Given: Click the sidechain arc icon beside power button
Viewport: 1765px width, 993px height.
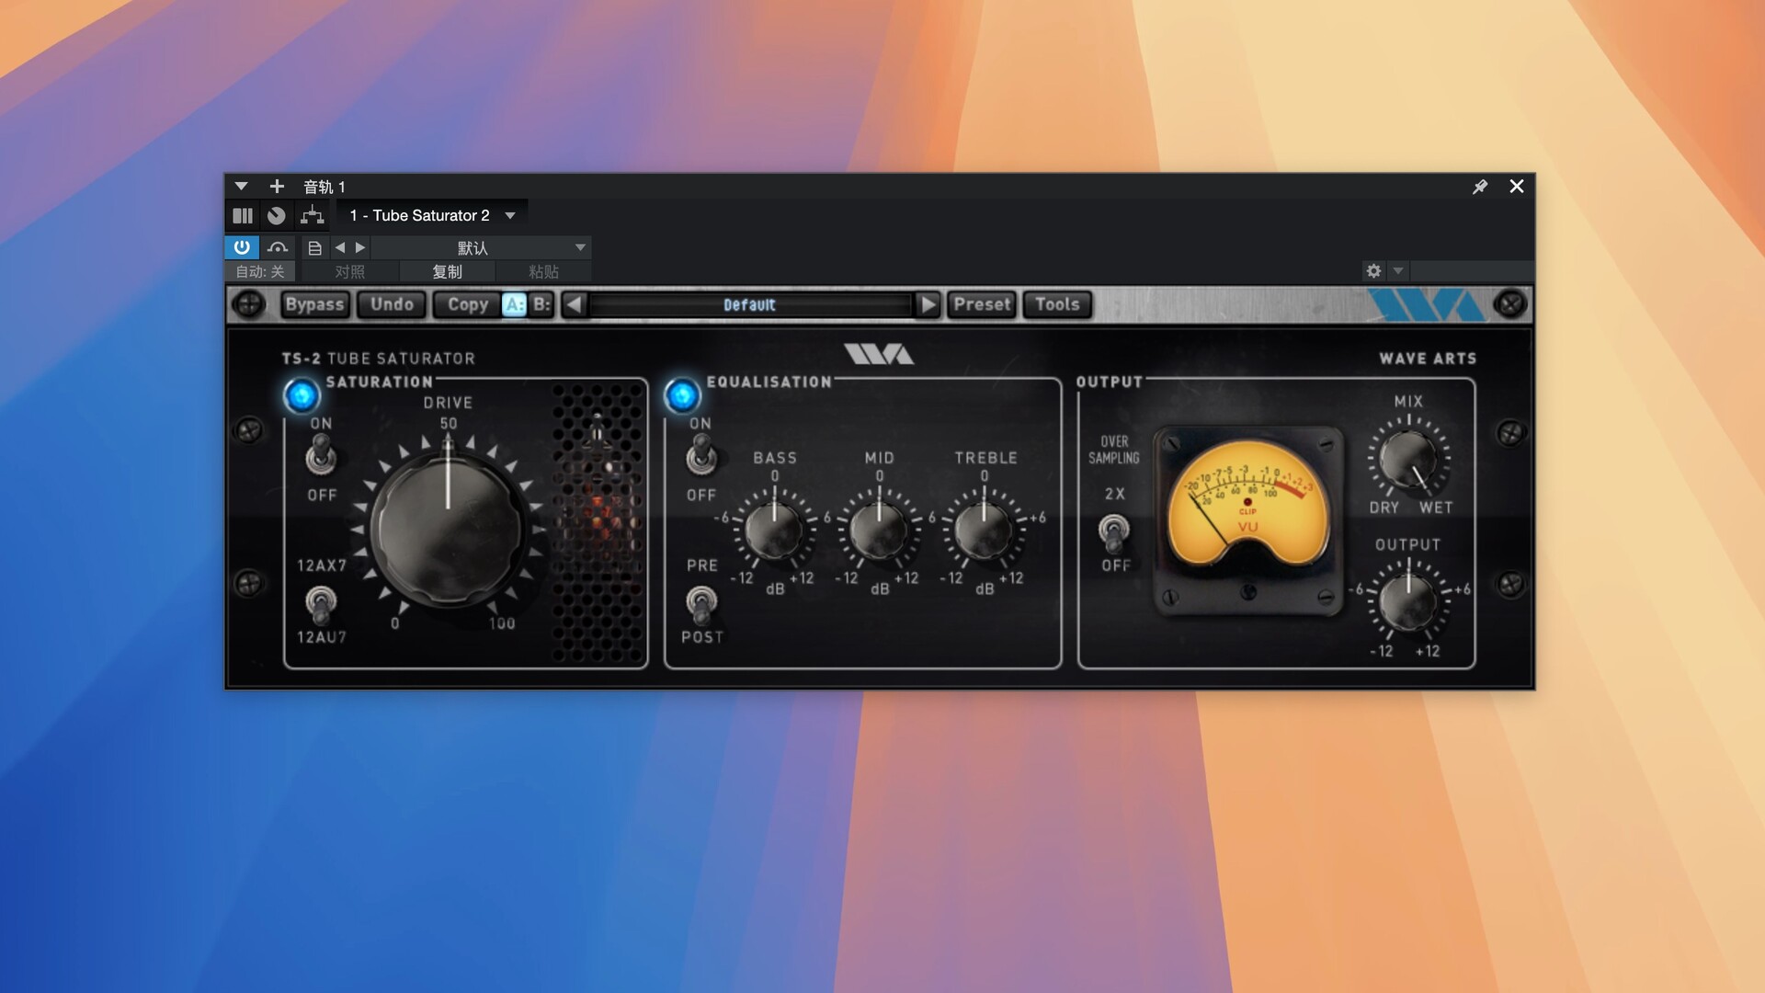Looking at the screenshot, I should [278, 247].
